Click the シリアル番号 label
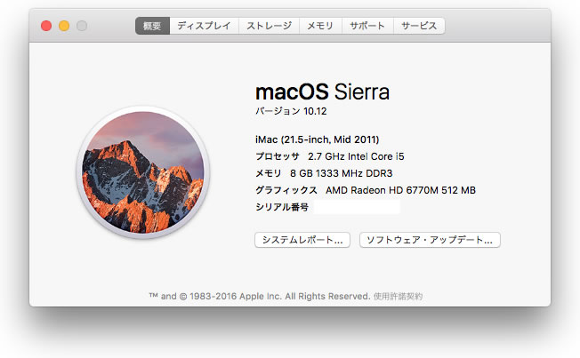 point(282,207)
